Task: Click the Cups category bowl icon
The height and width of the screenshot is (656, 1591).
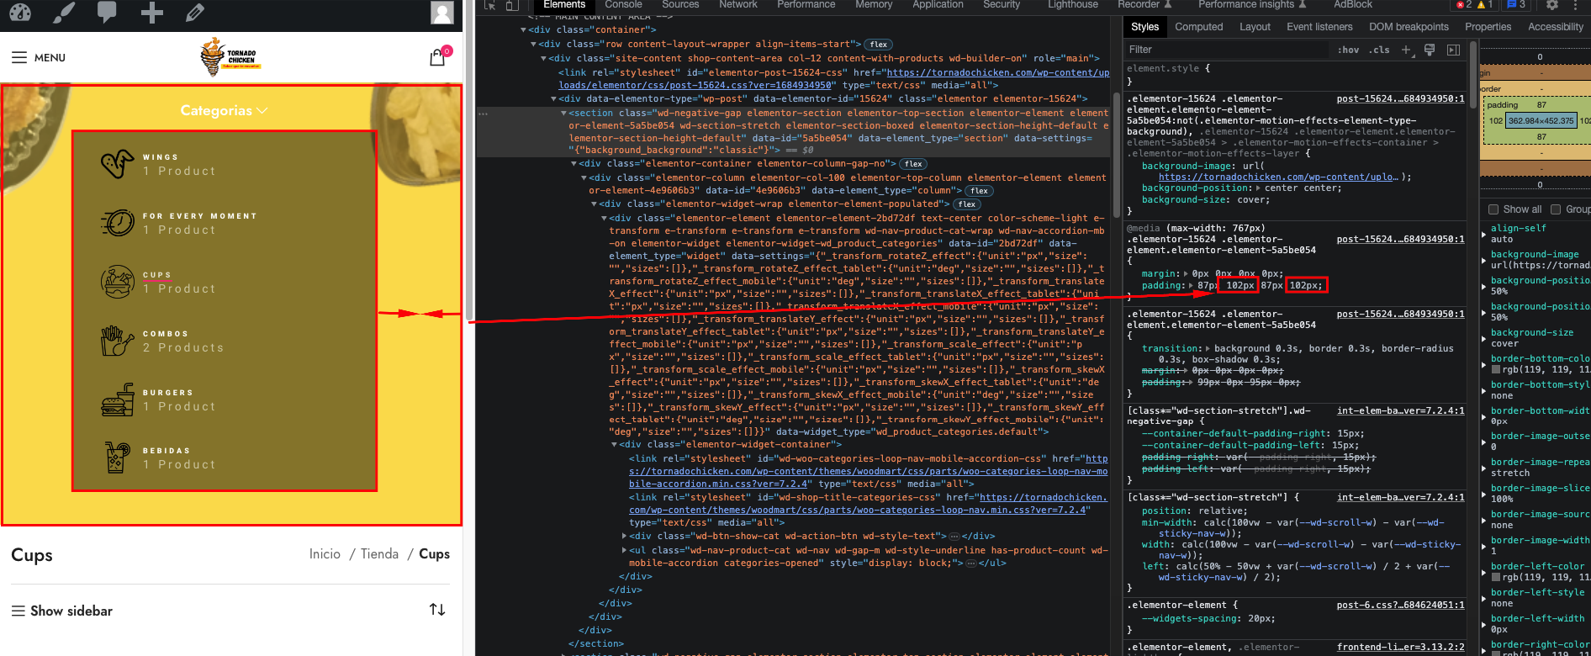Action: (x=118, y=282)
